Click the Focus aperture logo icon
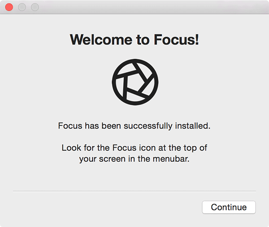Viewport: 269px width, 227px height. pos(134,82)
